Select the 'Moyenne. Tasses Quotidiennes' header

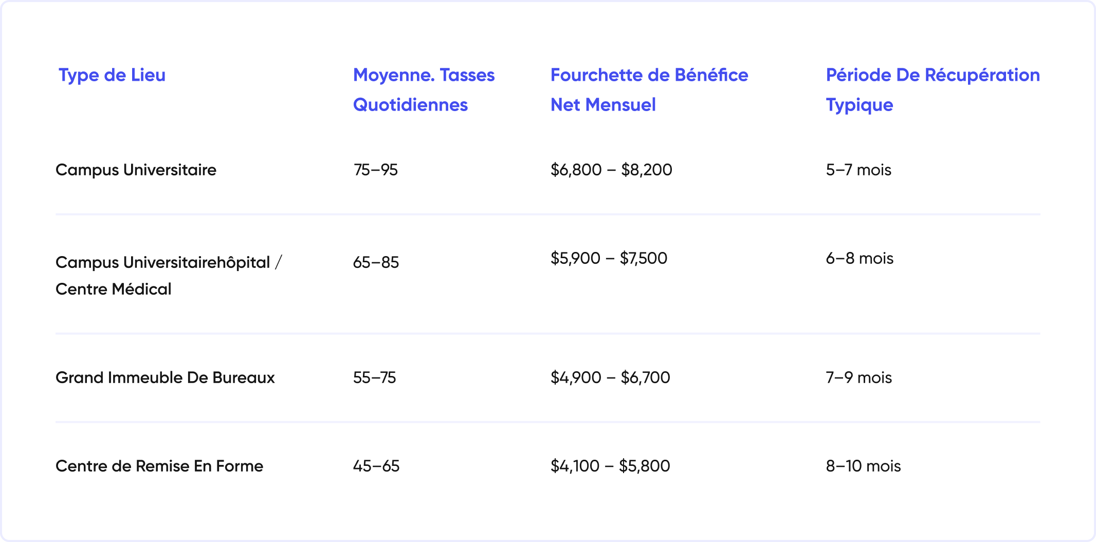coord(424,90)
